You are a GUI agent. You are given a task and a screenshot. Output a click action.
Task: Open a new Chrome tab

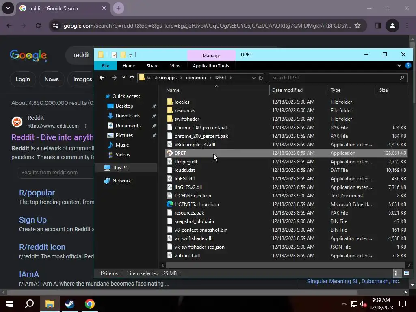(118, 8)
